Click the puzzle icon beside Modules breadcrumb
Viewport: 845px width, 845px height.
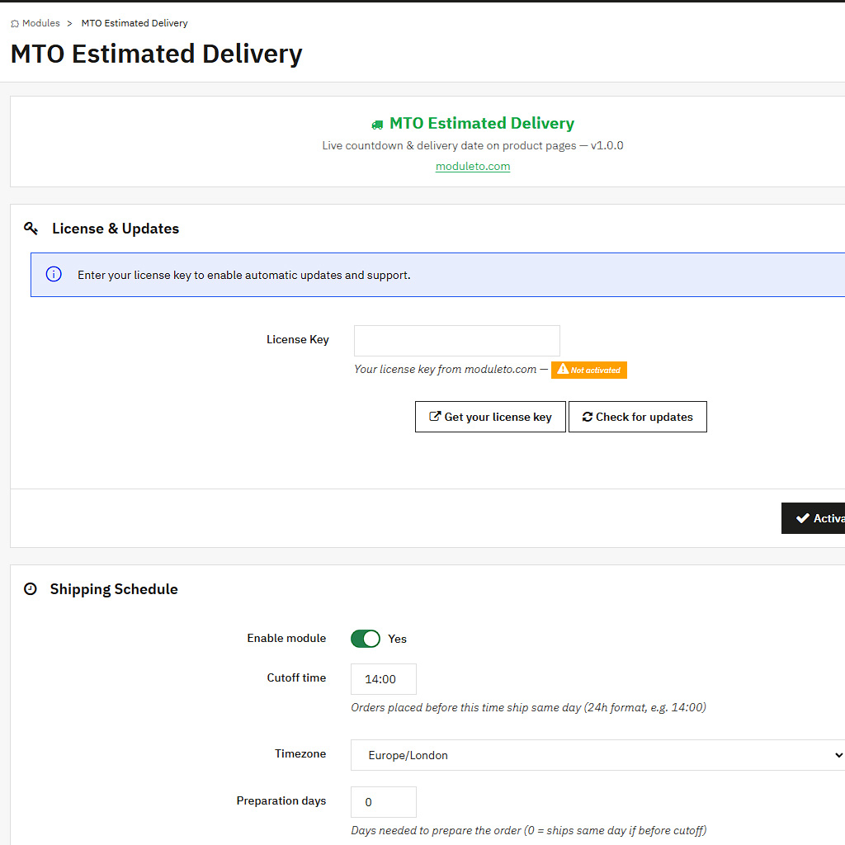15,24
